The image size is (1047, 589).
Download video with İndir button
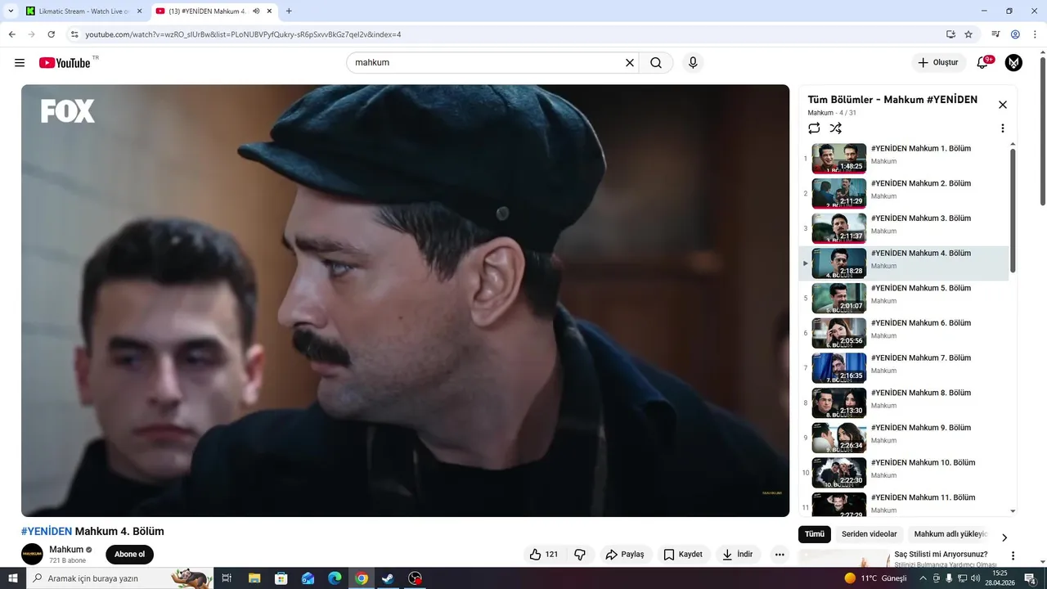[737, 555]
